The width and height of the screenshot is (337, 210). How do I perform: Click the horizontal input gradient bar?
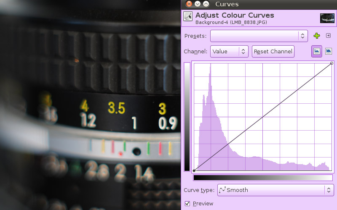pos(263,178)
